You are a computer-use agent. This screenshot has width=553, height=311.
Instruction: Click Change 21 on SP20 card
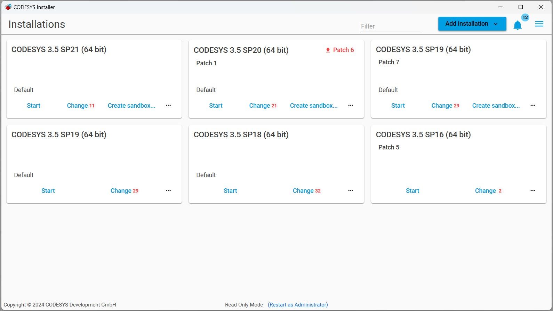click(x=263, y=106)
